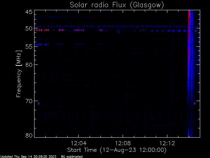
Task: Click the red-blue spot near 70 MHz at left edge
Action: (39, 103)
